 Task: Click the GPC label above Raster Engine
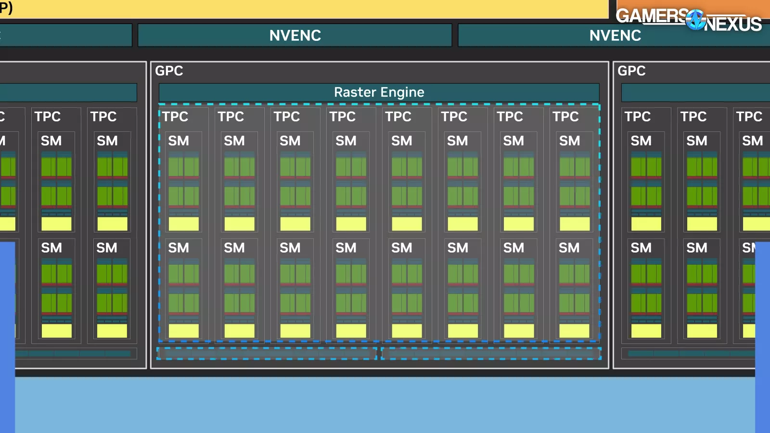[x=169, y=71]
